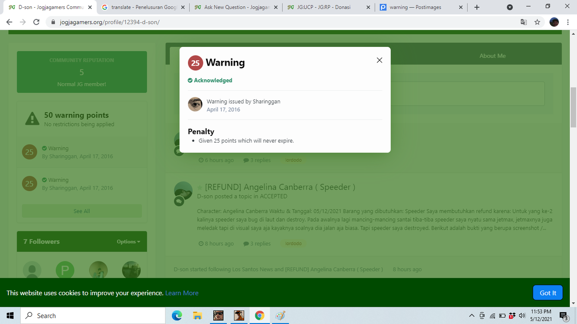Open Windows Start menu
This screenshot has height=324, width=577.
[x=10, y=315]
